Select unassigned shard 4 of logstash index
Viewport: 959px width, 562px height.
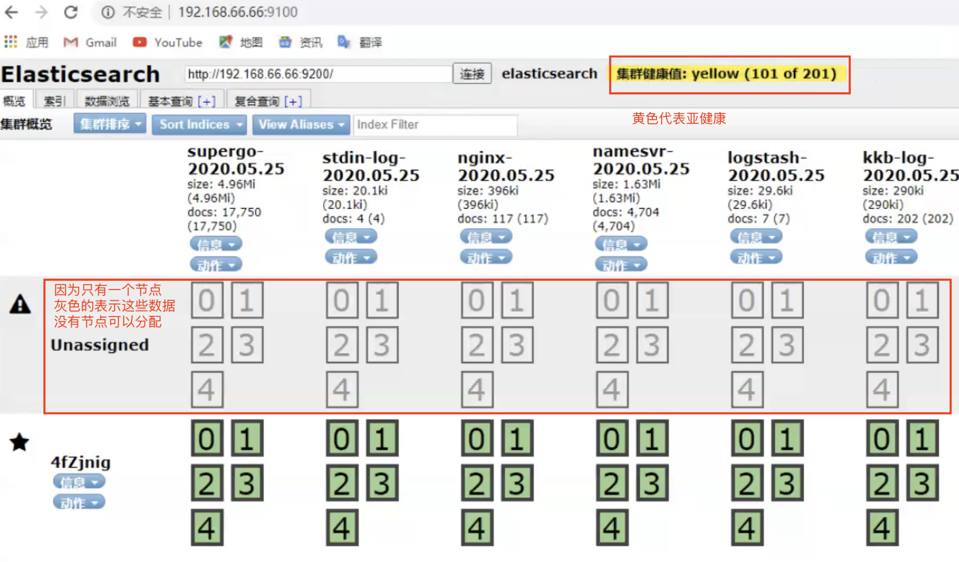click(748, 389)
